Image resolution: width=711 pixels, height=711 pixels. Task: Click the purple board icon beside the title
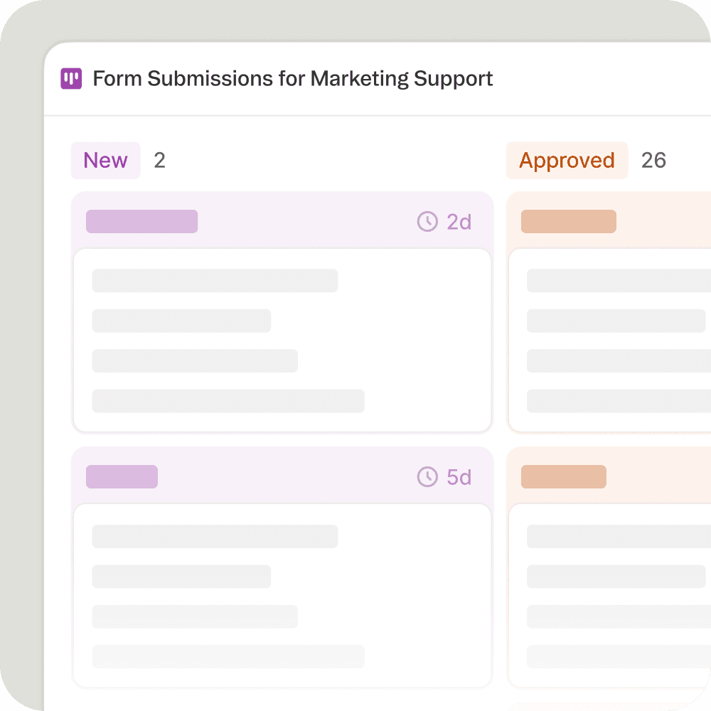tap(71, 79)
